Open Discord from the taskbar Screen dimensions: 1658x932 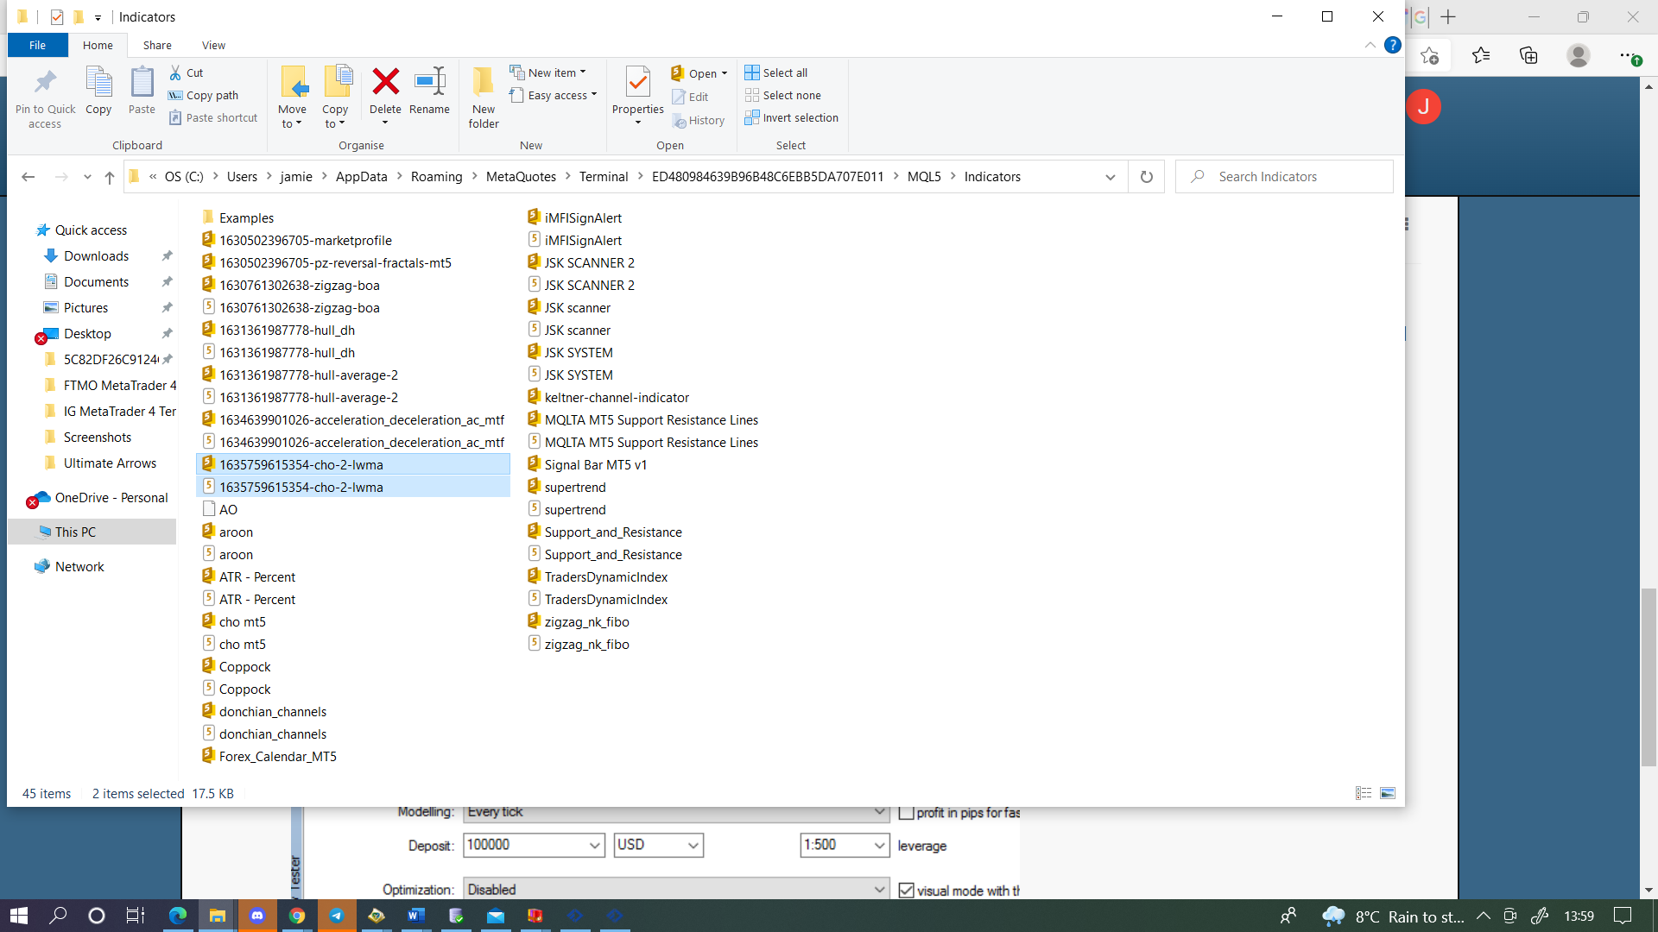[x=257, y=916]
